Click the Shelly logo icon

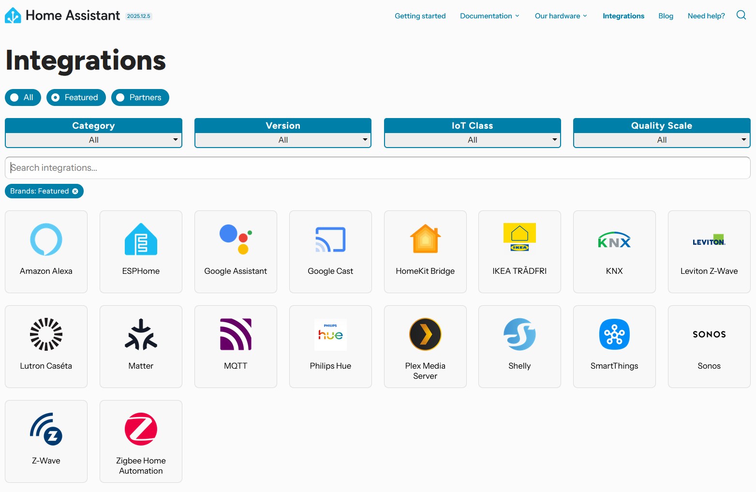click(x=519, y=334)
